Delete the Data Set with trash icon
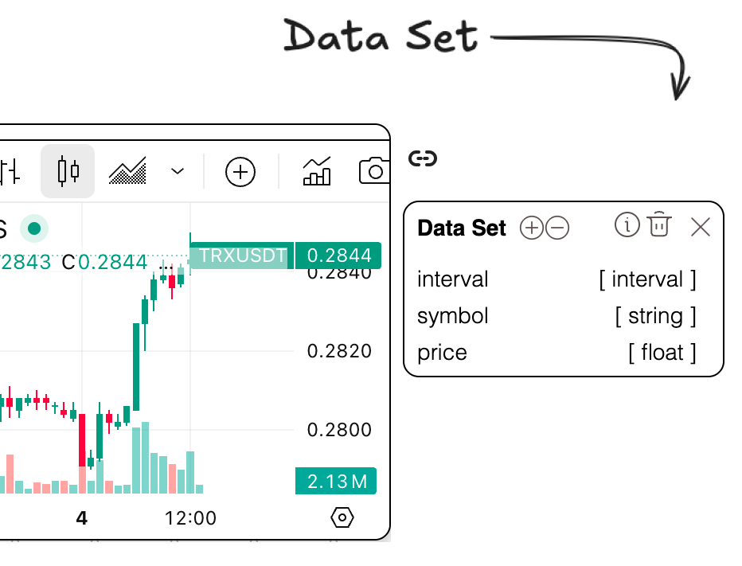The height and width of the screenshot is (566, 742). 658,225
